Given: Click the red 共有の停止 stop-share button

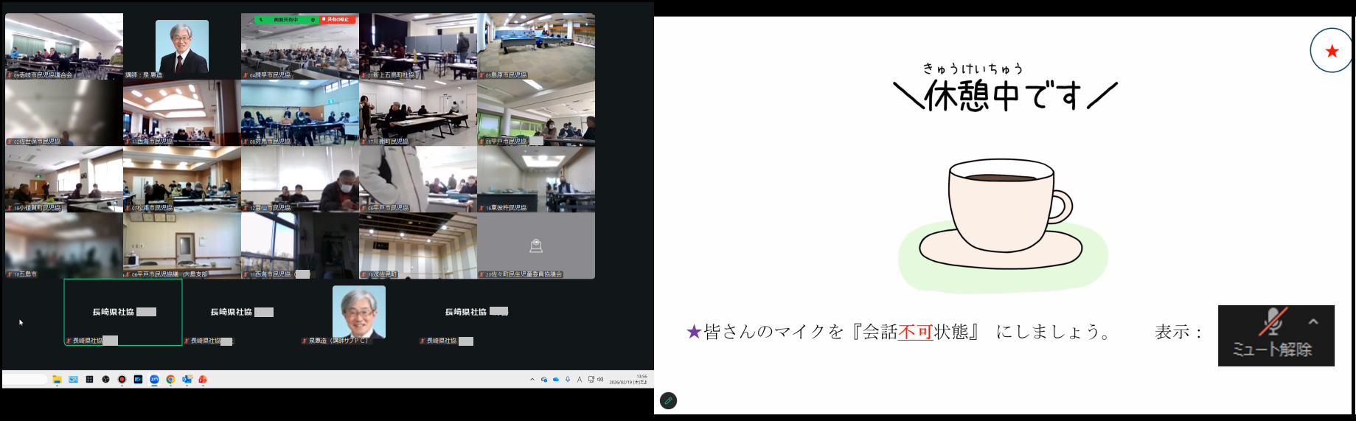Looking at the screenshot, I should (x=338, y=20).
